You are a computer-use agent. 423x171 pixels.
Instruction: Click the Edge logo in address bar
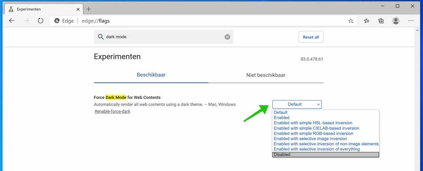coord(57,21)
